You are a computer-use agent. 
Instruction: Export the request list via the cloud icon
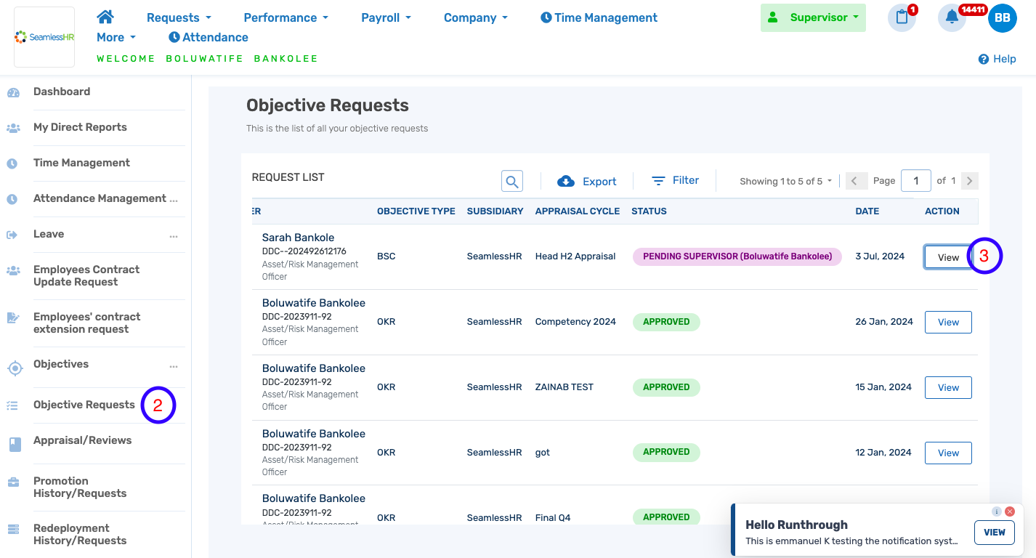point(567,181)
